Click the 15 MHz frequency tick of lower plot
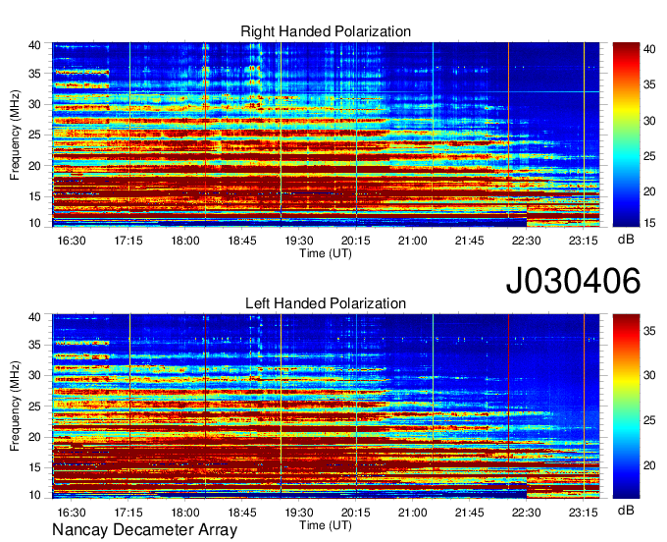 [34, 467]
